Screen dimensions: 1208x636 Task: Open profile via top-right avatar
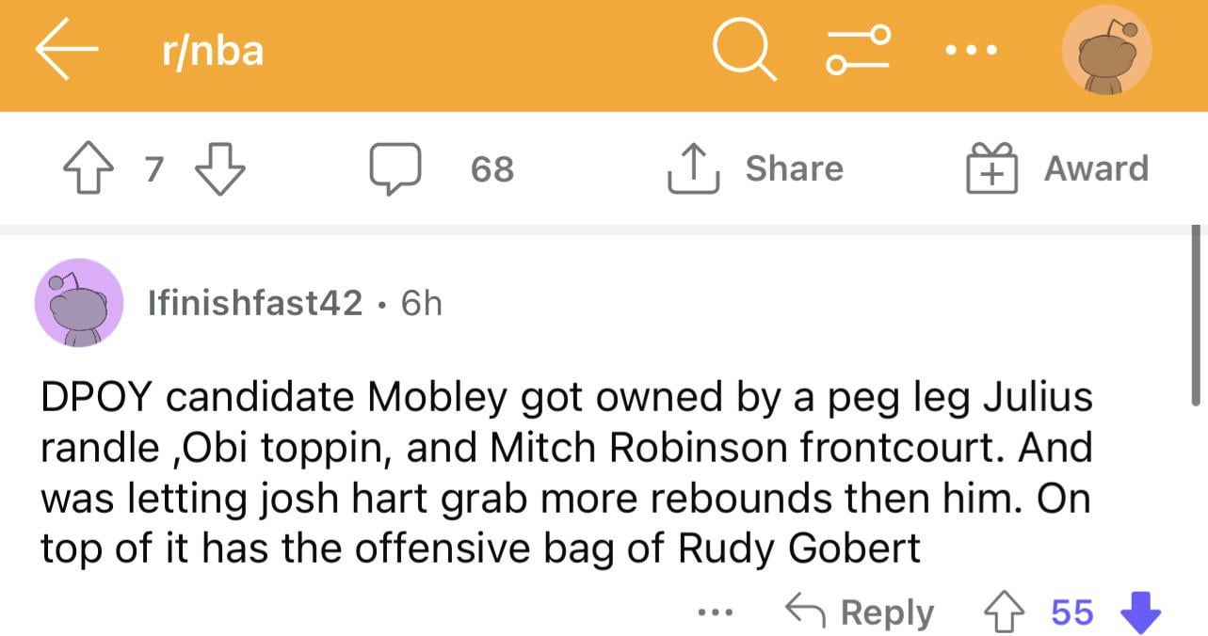(x=1106, y=53)
